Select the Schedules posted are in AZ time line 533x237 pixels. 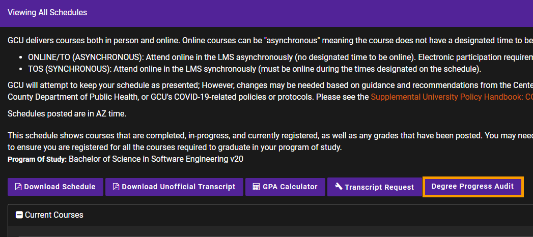click(x=67, y=113)
